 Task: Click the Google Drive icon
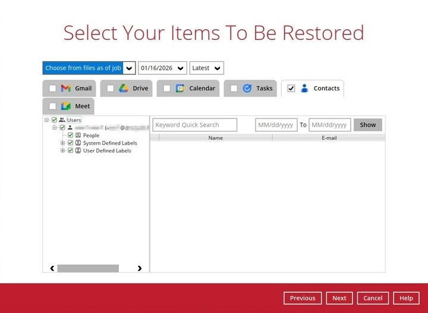(123, 88)
